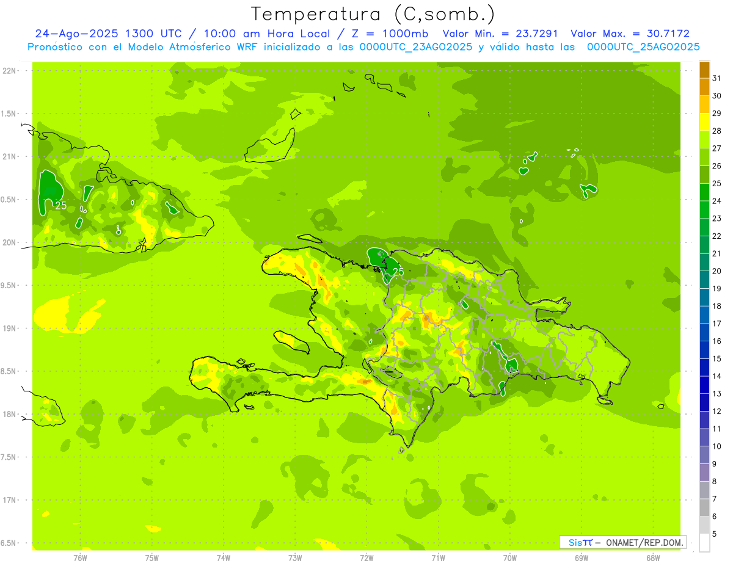Click the 17N latitude axis label

click(10, 500)
